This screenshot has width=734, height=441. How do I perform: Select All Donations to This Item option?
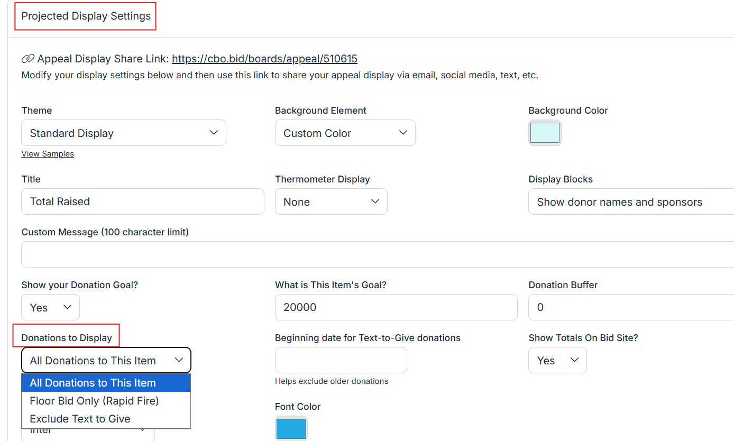click(106, 383)
